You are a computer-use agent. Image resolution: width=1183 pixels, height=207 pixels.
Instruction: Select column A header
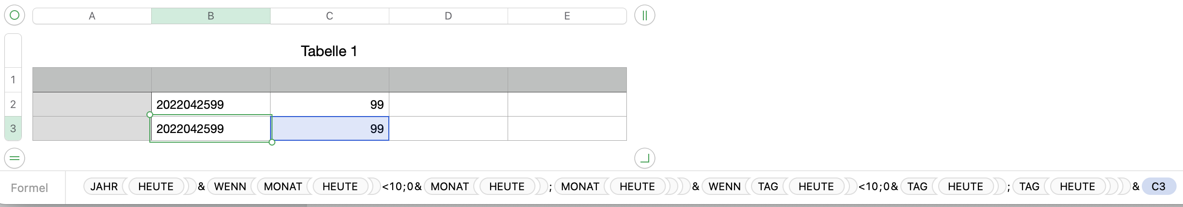coord(92,16)
